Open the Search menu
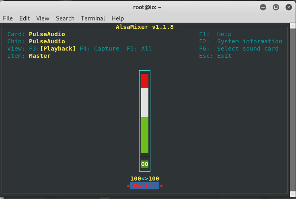Viewport: 296px width, 199px height. 65,18
